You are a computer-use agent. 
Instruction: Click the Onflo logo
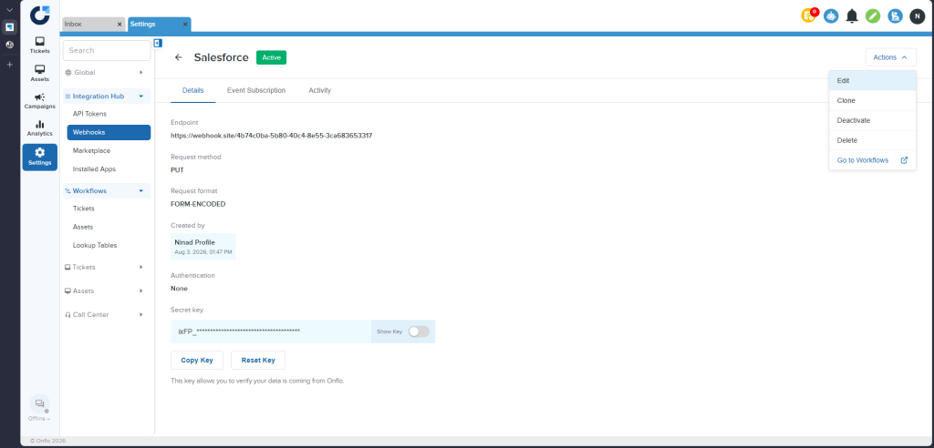coord(40,15)
